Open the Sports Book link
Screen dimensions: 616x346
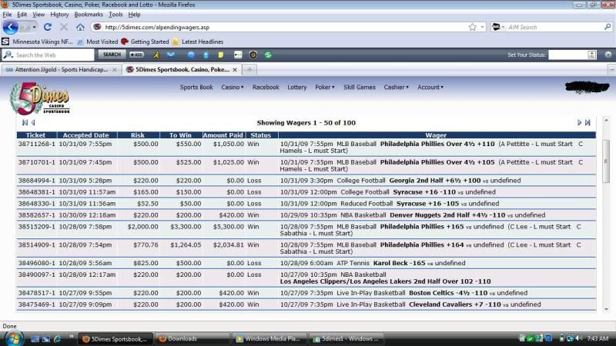[x=196, y=87]
